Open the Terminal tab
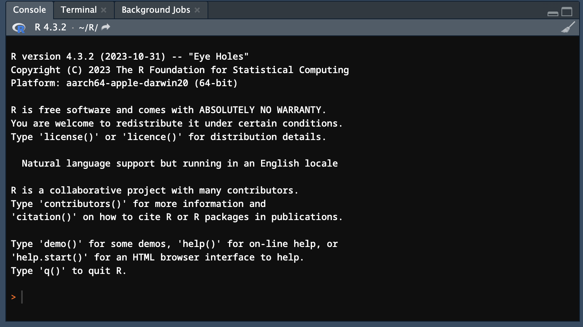 79,10
